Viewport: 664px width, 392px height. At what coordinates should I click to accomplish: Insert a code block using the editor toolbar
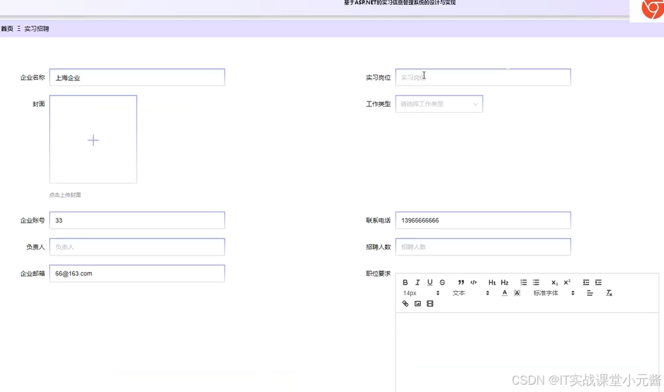(x=474, y=282)
